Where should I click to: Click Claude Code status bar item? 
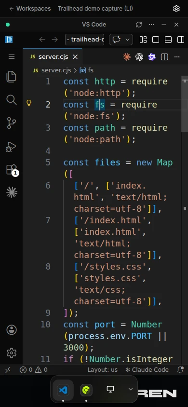[147, 370]
